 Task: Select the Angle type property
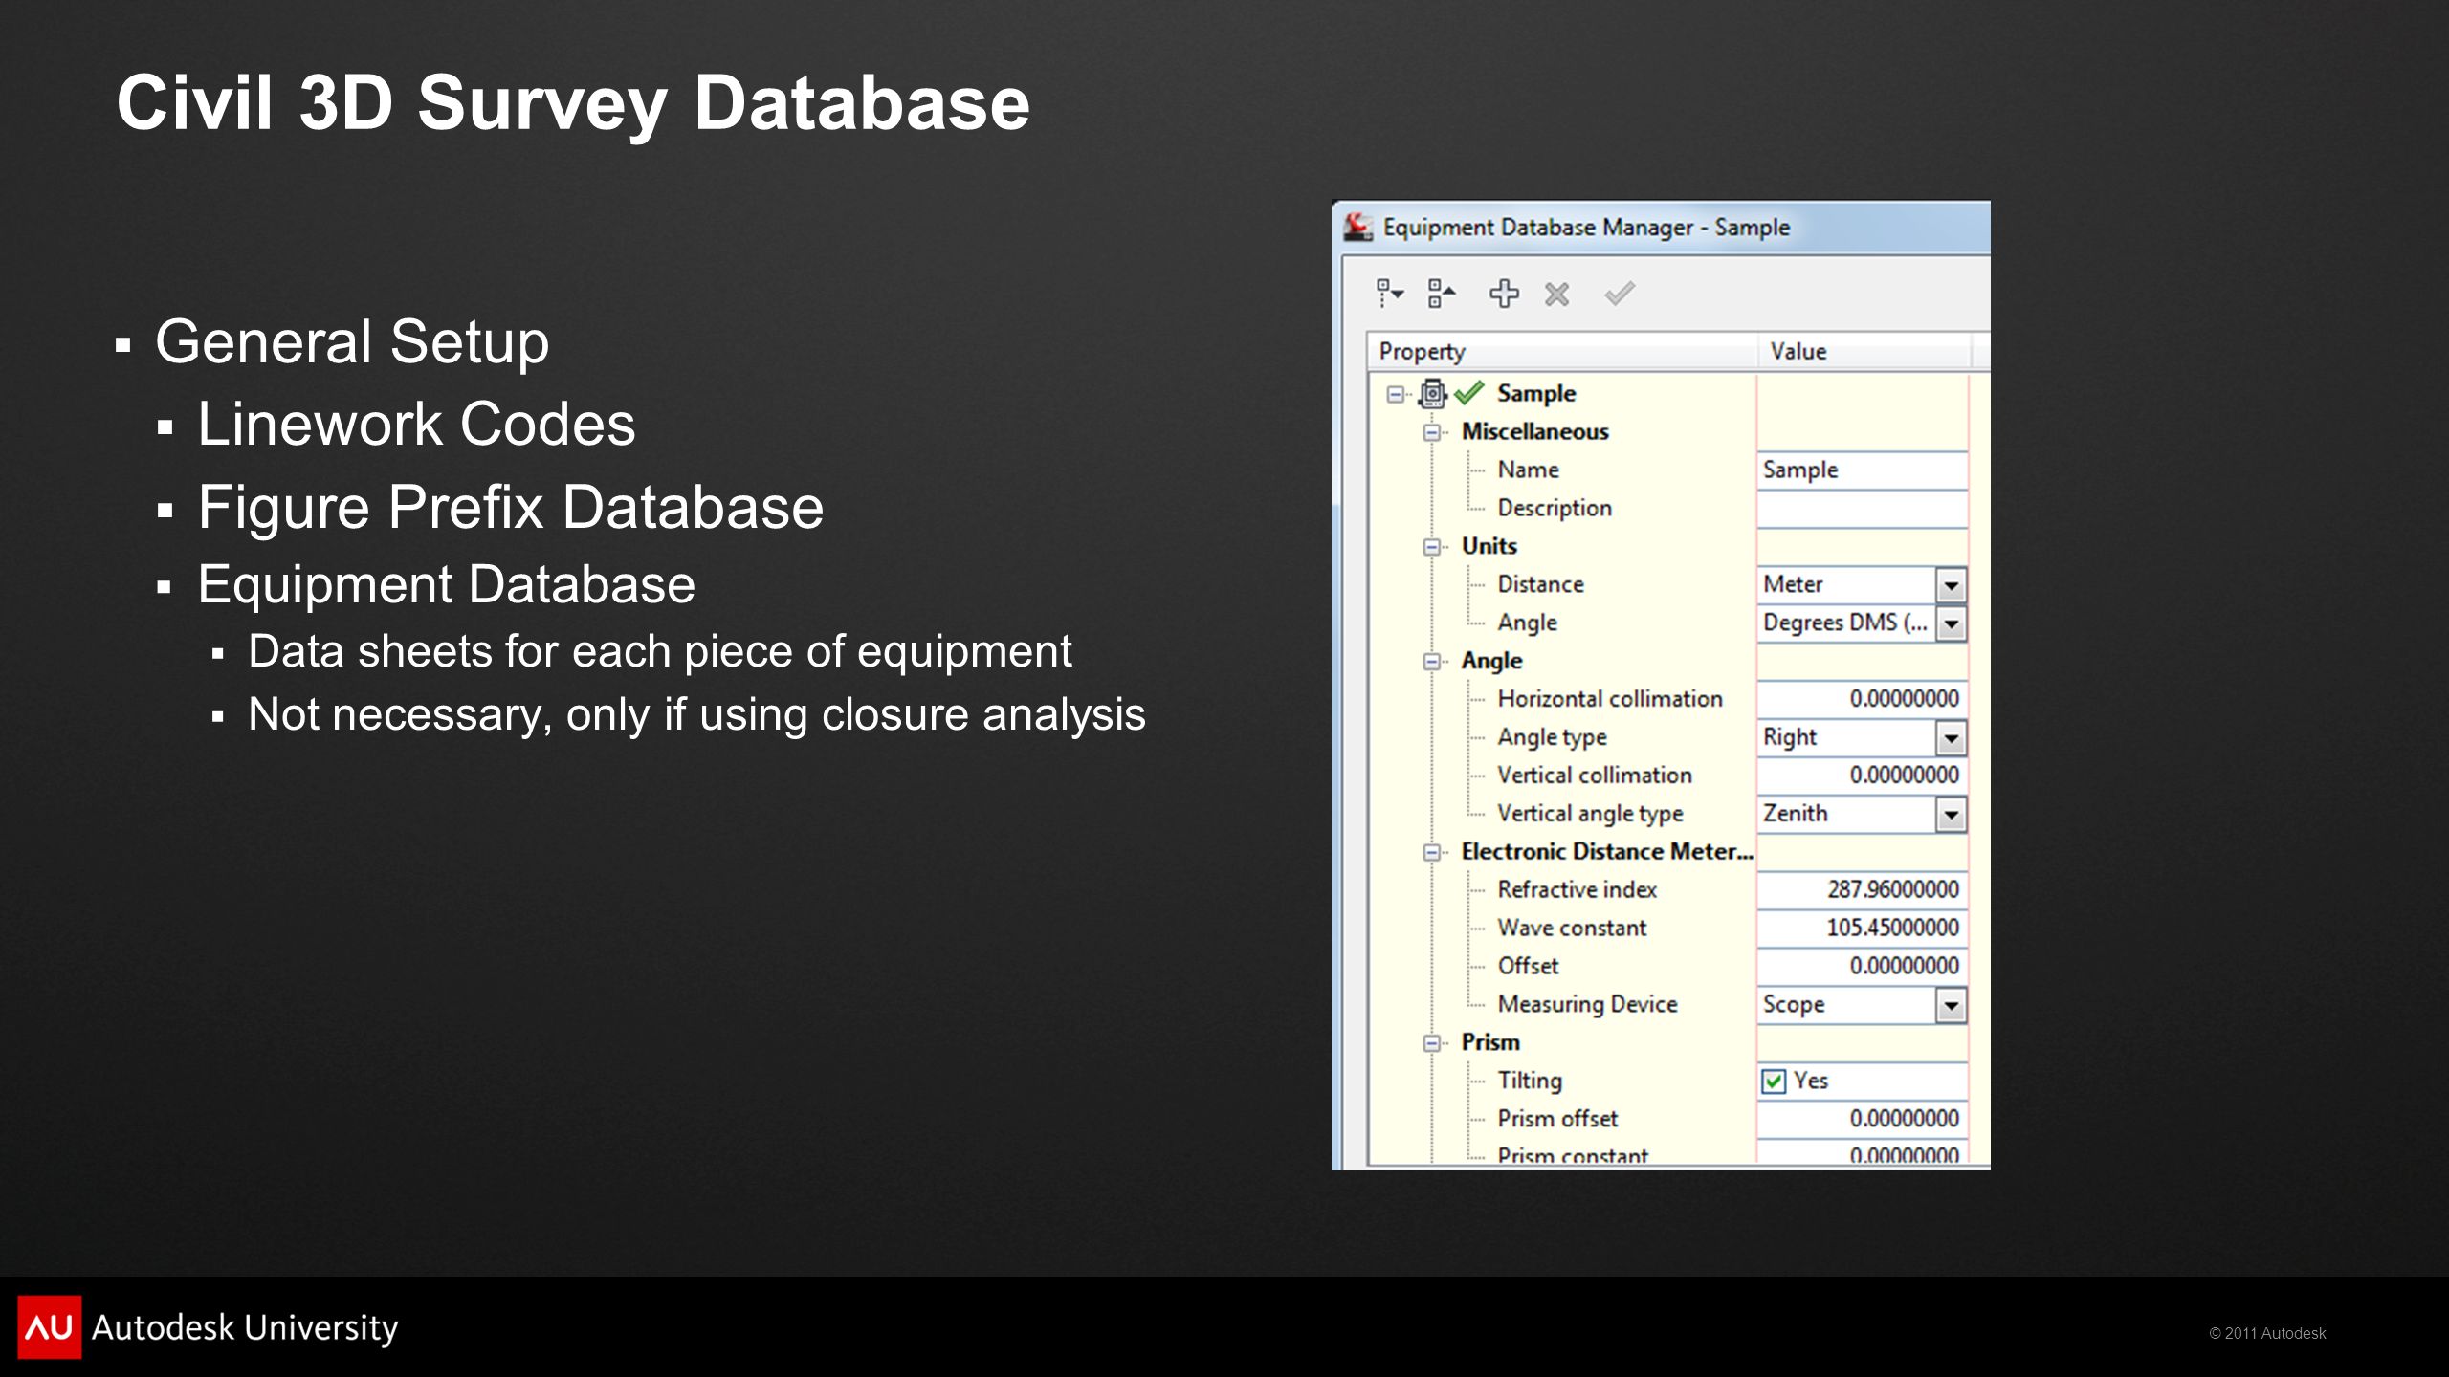pyautogui.click(x=1552, y=738)
